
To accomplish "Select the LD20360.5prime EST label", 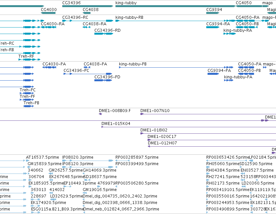I will point(258,184).
